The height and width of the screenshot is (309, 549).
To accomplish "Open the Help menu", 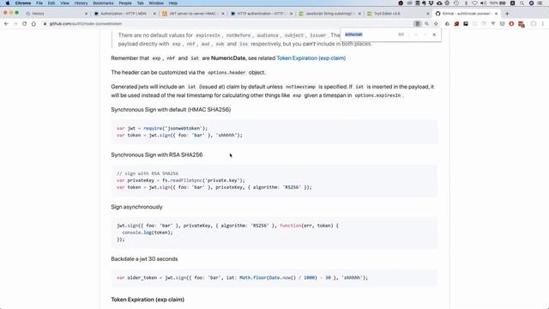I will tap(173, 3).
